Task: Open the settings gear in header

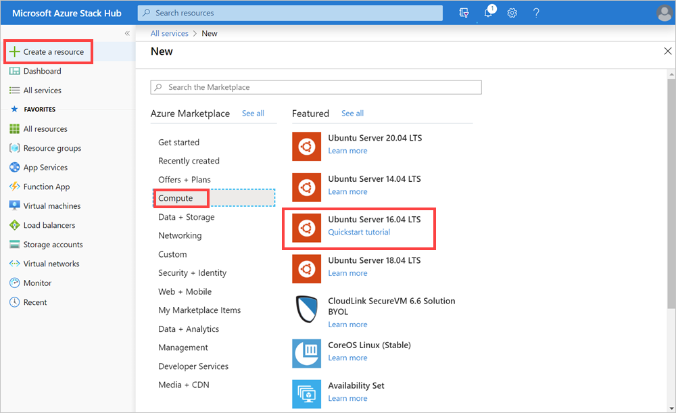Action: coord(512,13)
